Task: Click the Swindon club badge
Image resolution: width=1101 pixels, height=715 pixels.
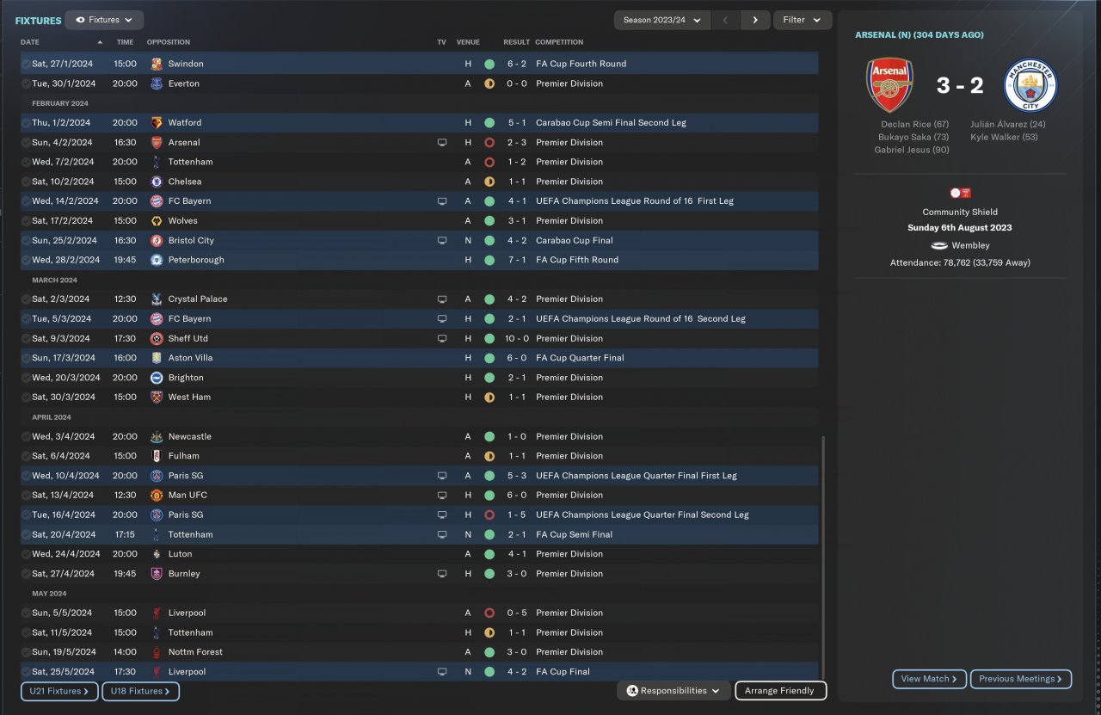Action: pyautogui.click(x=156, y=64)
